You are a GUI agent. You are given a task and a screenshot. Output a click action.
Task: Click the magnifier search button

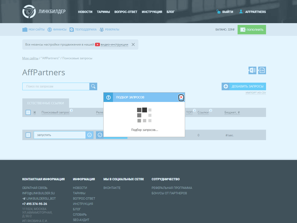point(93,86)
